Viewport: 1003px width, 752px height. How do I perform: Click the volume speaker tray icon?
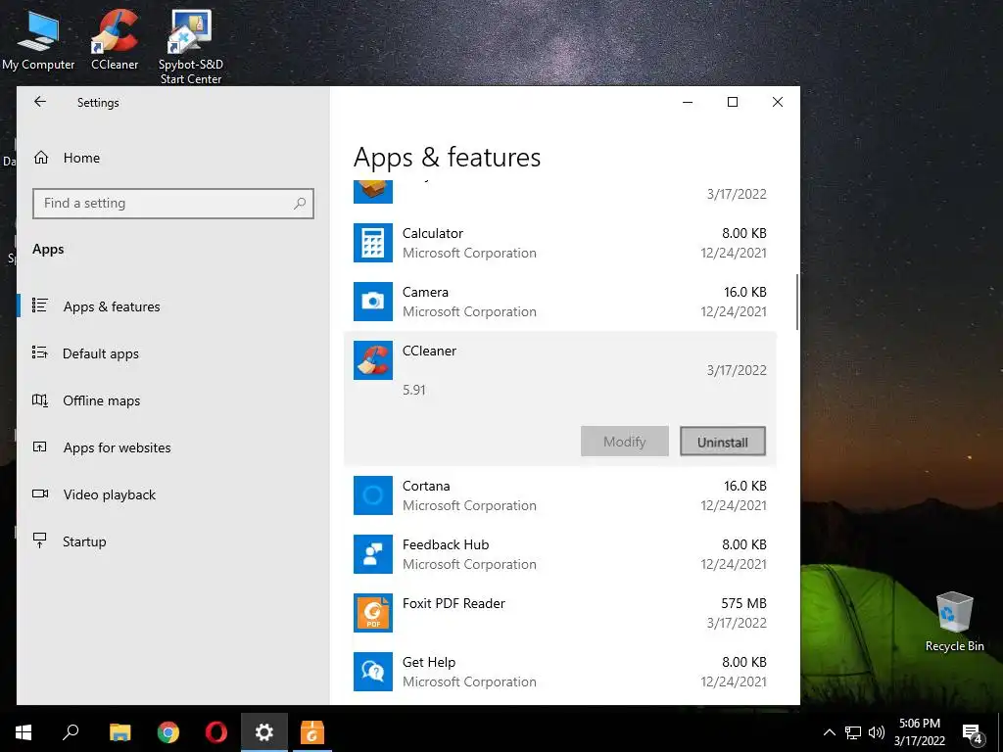(x=877, y=732)
